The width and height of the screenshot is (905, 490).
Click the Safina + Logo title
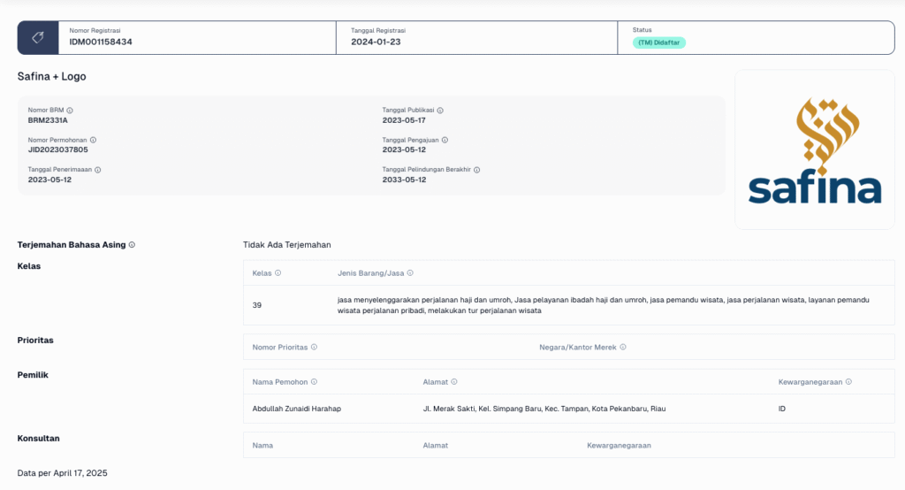[51, 76]
